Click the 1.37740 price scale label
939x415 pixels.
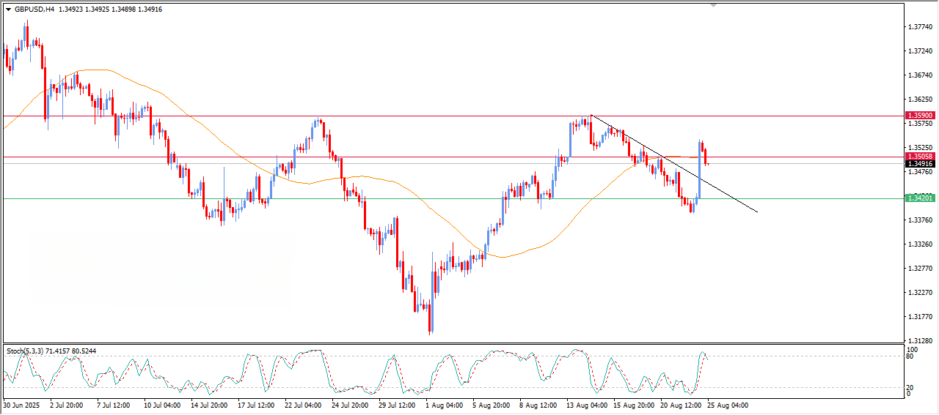click(920, 27)
